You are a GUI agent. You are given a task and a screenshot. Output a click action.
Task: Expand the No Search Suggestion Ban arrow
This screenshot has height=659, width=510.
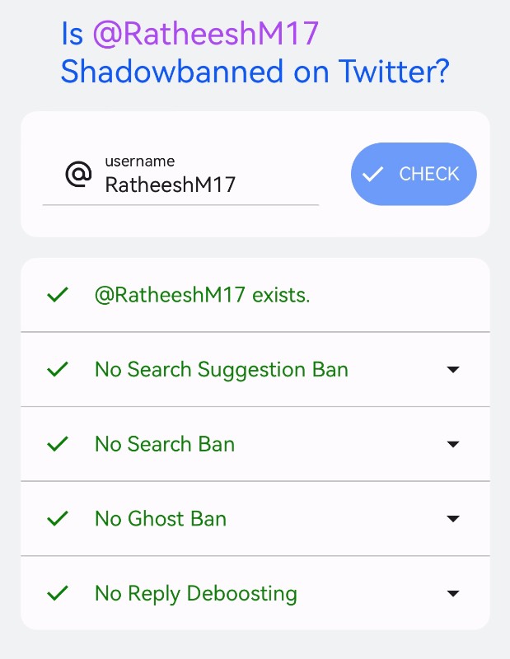click(x=453, y=369)
